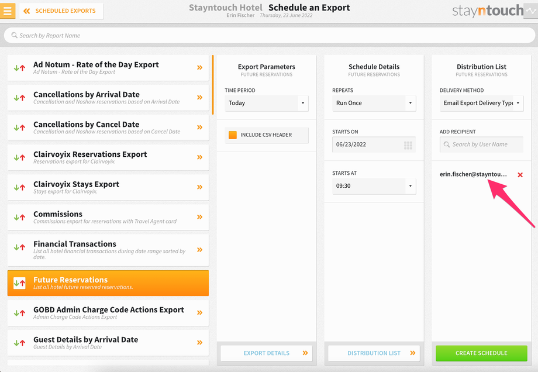This screenshot has width=538, height=372.
Task: Click the stayntouch logo
Action: click(x=488, y=11)
